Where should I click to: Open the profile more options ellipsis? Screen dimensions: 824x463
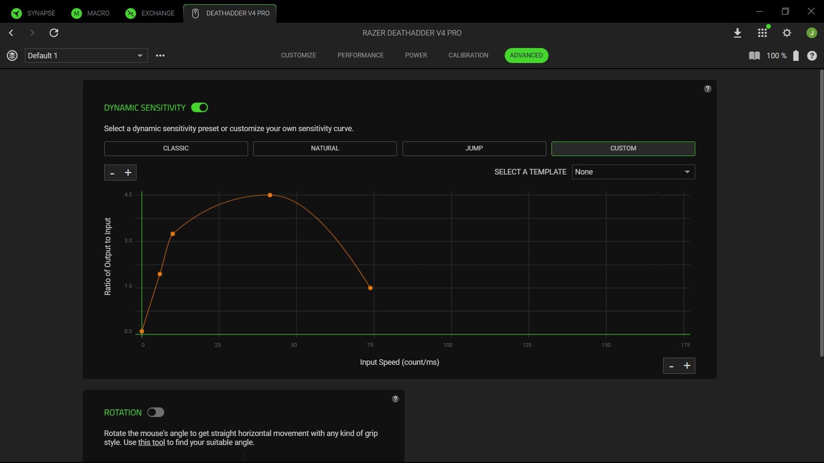click(x=160, y=55)
